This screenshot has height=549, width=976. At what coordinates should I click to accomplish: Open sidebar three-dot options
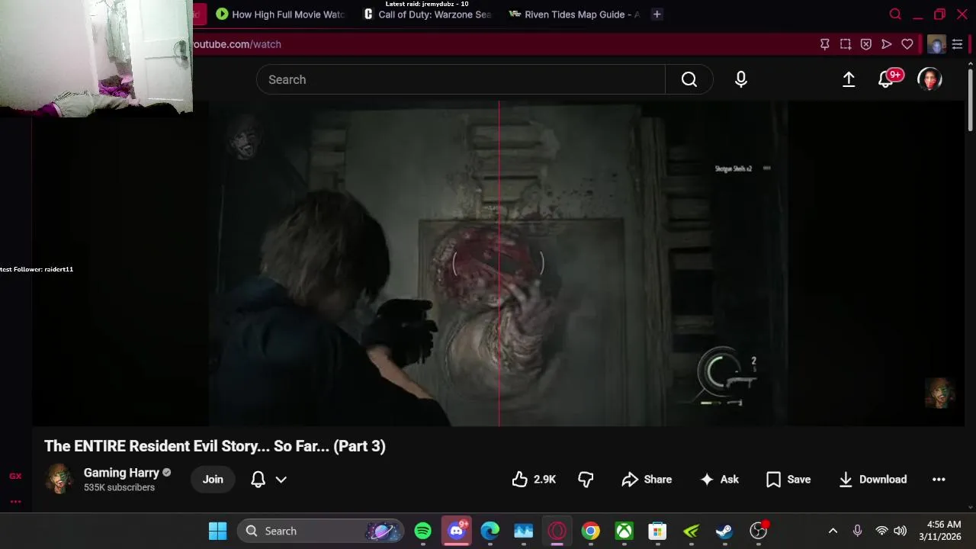[x=15, y=502]
